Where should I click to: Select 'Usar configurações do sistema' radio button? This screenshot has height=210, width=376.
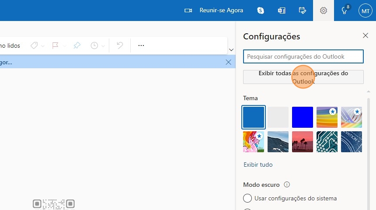(x=247, y=198)
